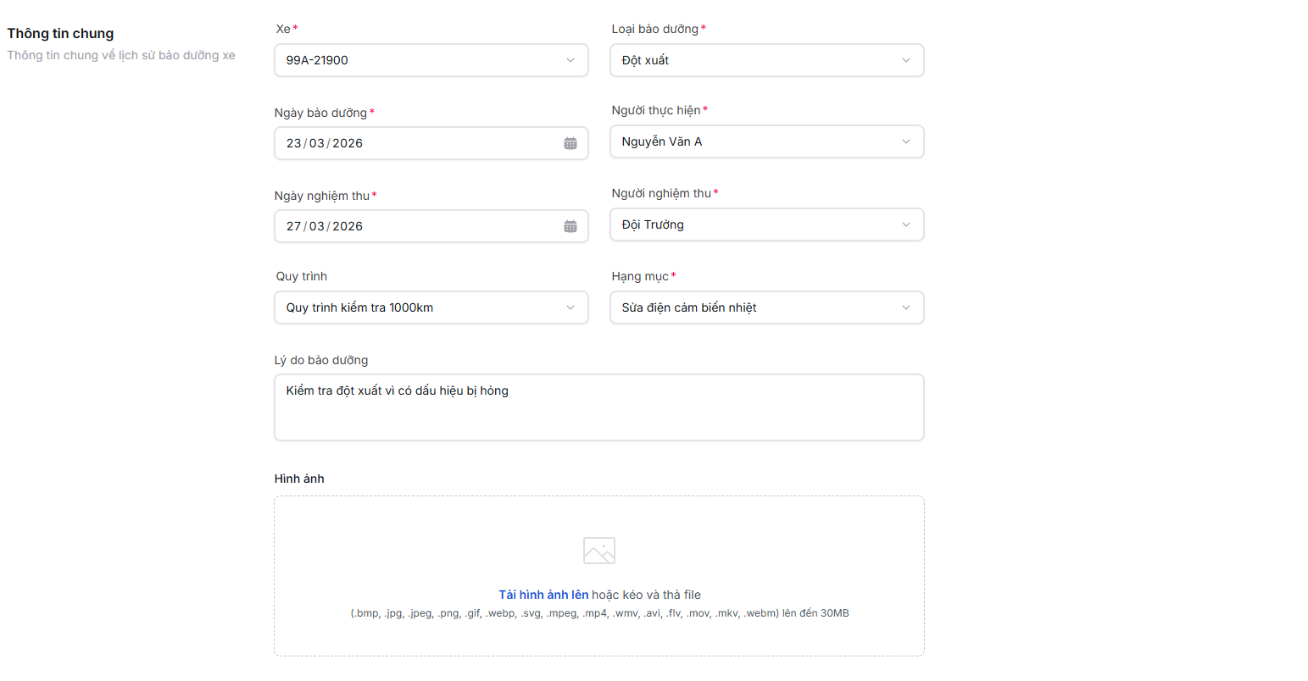Select year 2026 in Ngày bảo dưỡng date

pos(348,143)
